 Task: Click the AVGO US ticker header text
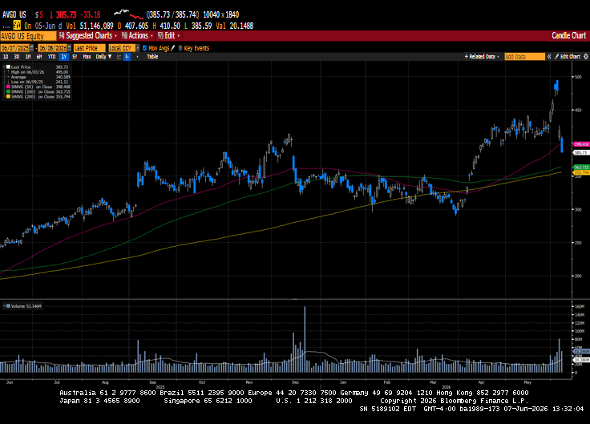point(14,14)
